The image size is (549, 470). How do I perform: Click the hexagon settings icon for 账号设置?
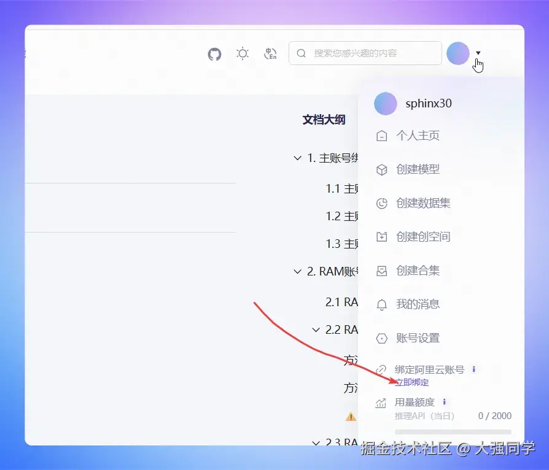[x=381, y=339]
